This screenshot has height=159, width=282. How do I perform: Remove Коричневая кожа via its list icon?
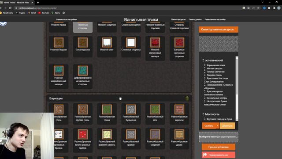click(204, 65)
